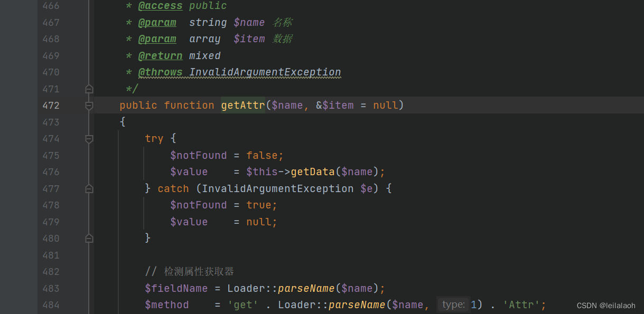Click the type: 1 parameter hint inlay
Viewport: 644px width, 314px height.
point(453,305)
